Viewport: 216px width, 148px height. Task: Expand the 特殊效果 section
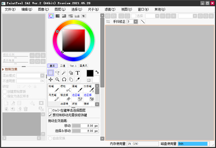tap(4, 70)
